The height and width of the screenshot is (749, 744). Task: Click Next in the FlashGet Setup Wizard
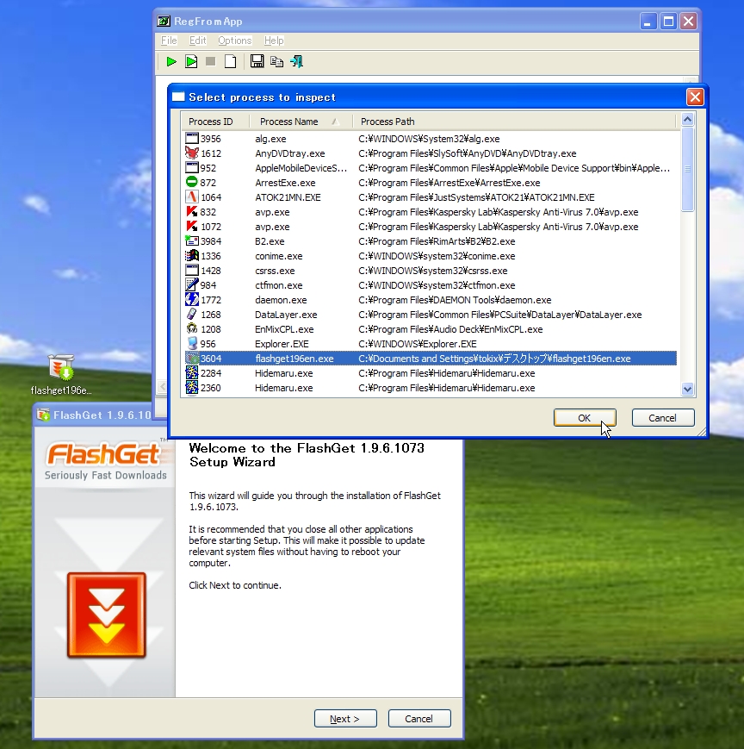point(345,719)
